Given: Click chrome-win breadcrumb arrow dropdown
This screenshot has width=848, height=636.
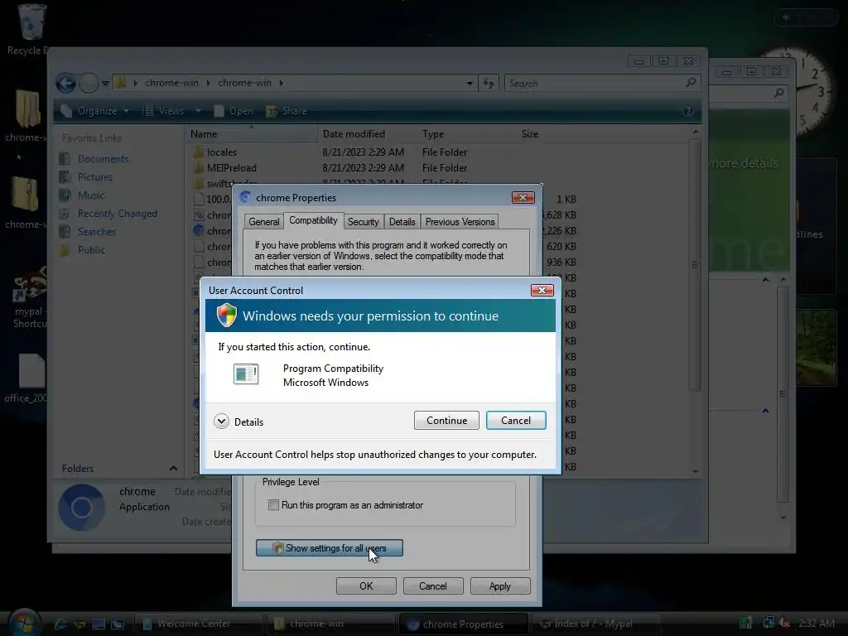Looking at the screenshot, I should point(282,84).
